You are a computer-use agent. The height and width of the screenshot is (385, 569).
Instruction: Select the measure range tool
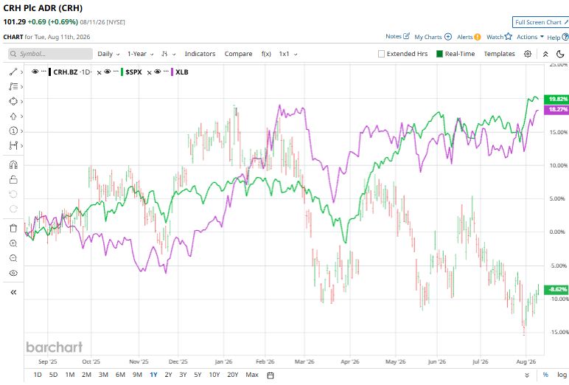click(x=13, y=145)
